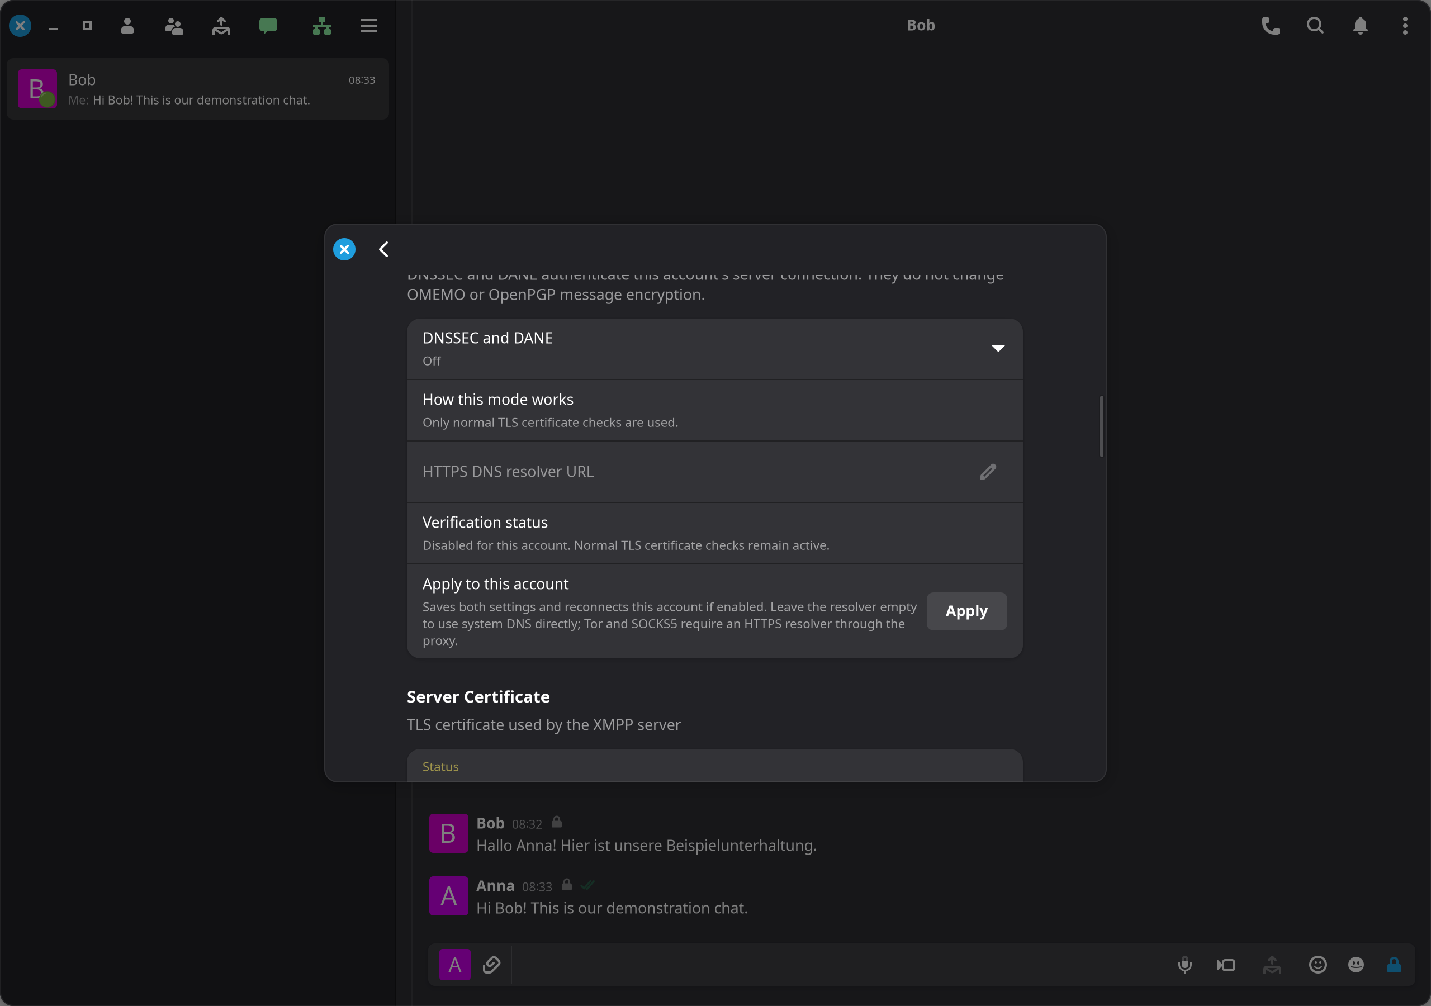The width and height of the screenshot is (1431, 1006).
Task: Open the three-dot more options menu
Action: (1405, 26)
